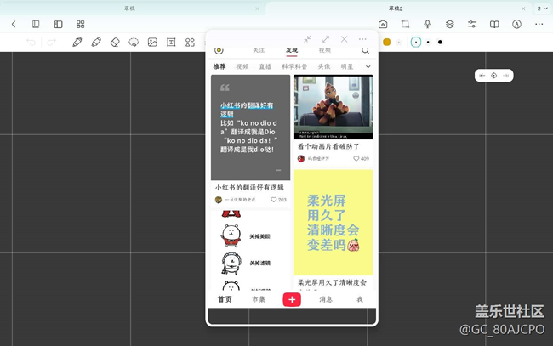Open the page grid overview icon
This screenshot has width=553, height=346.
pos(81,24)
